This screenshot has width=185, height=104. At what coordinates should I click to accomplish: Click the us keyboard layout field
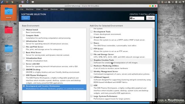[x=137, y=18]
